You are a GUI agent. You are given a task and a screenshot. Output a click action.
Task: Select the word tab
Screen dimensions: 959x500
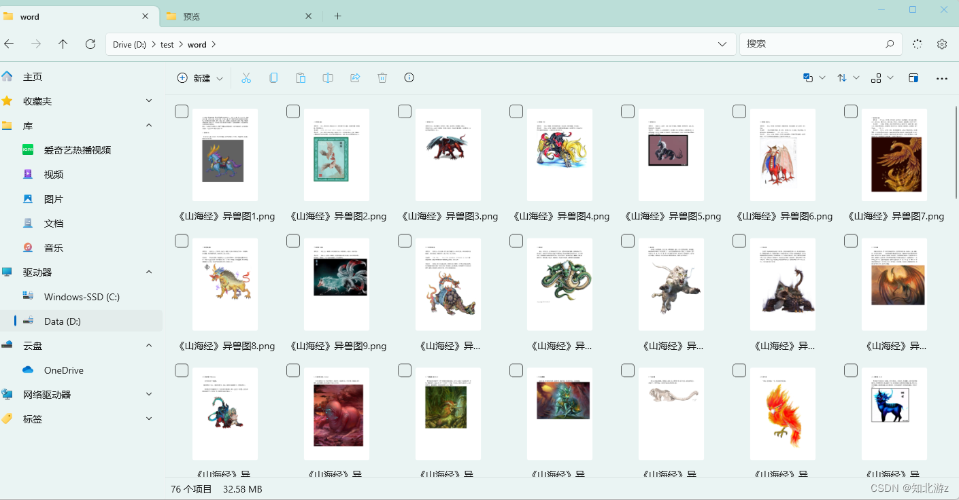pos(79,16)
